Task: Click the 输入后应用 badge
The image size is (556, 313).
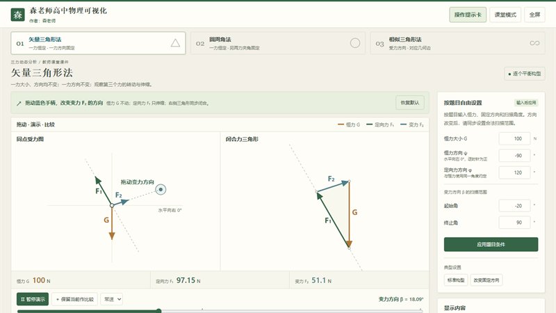Action: [x=526, y=102]
